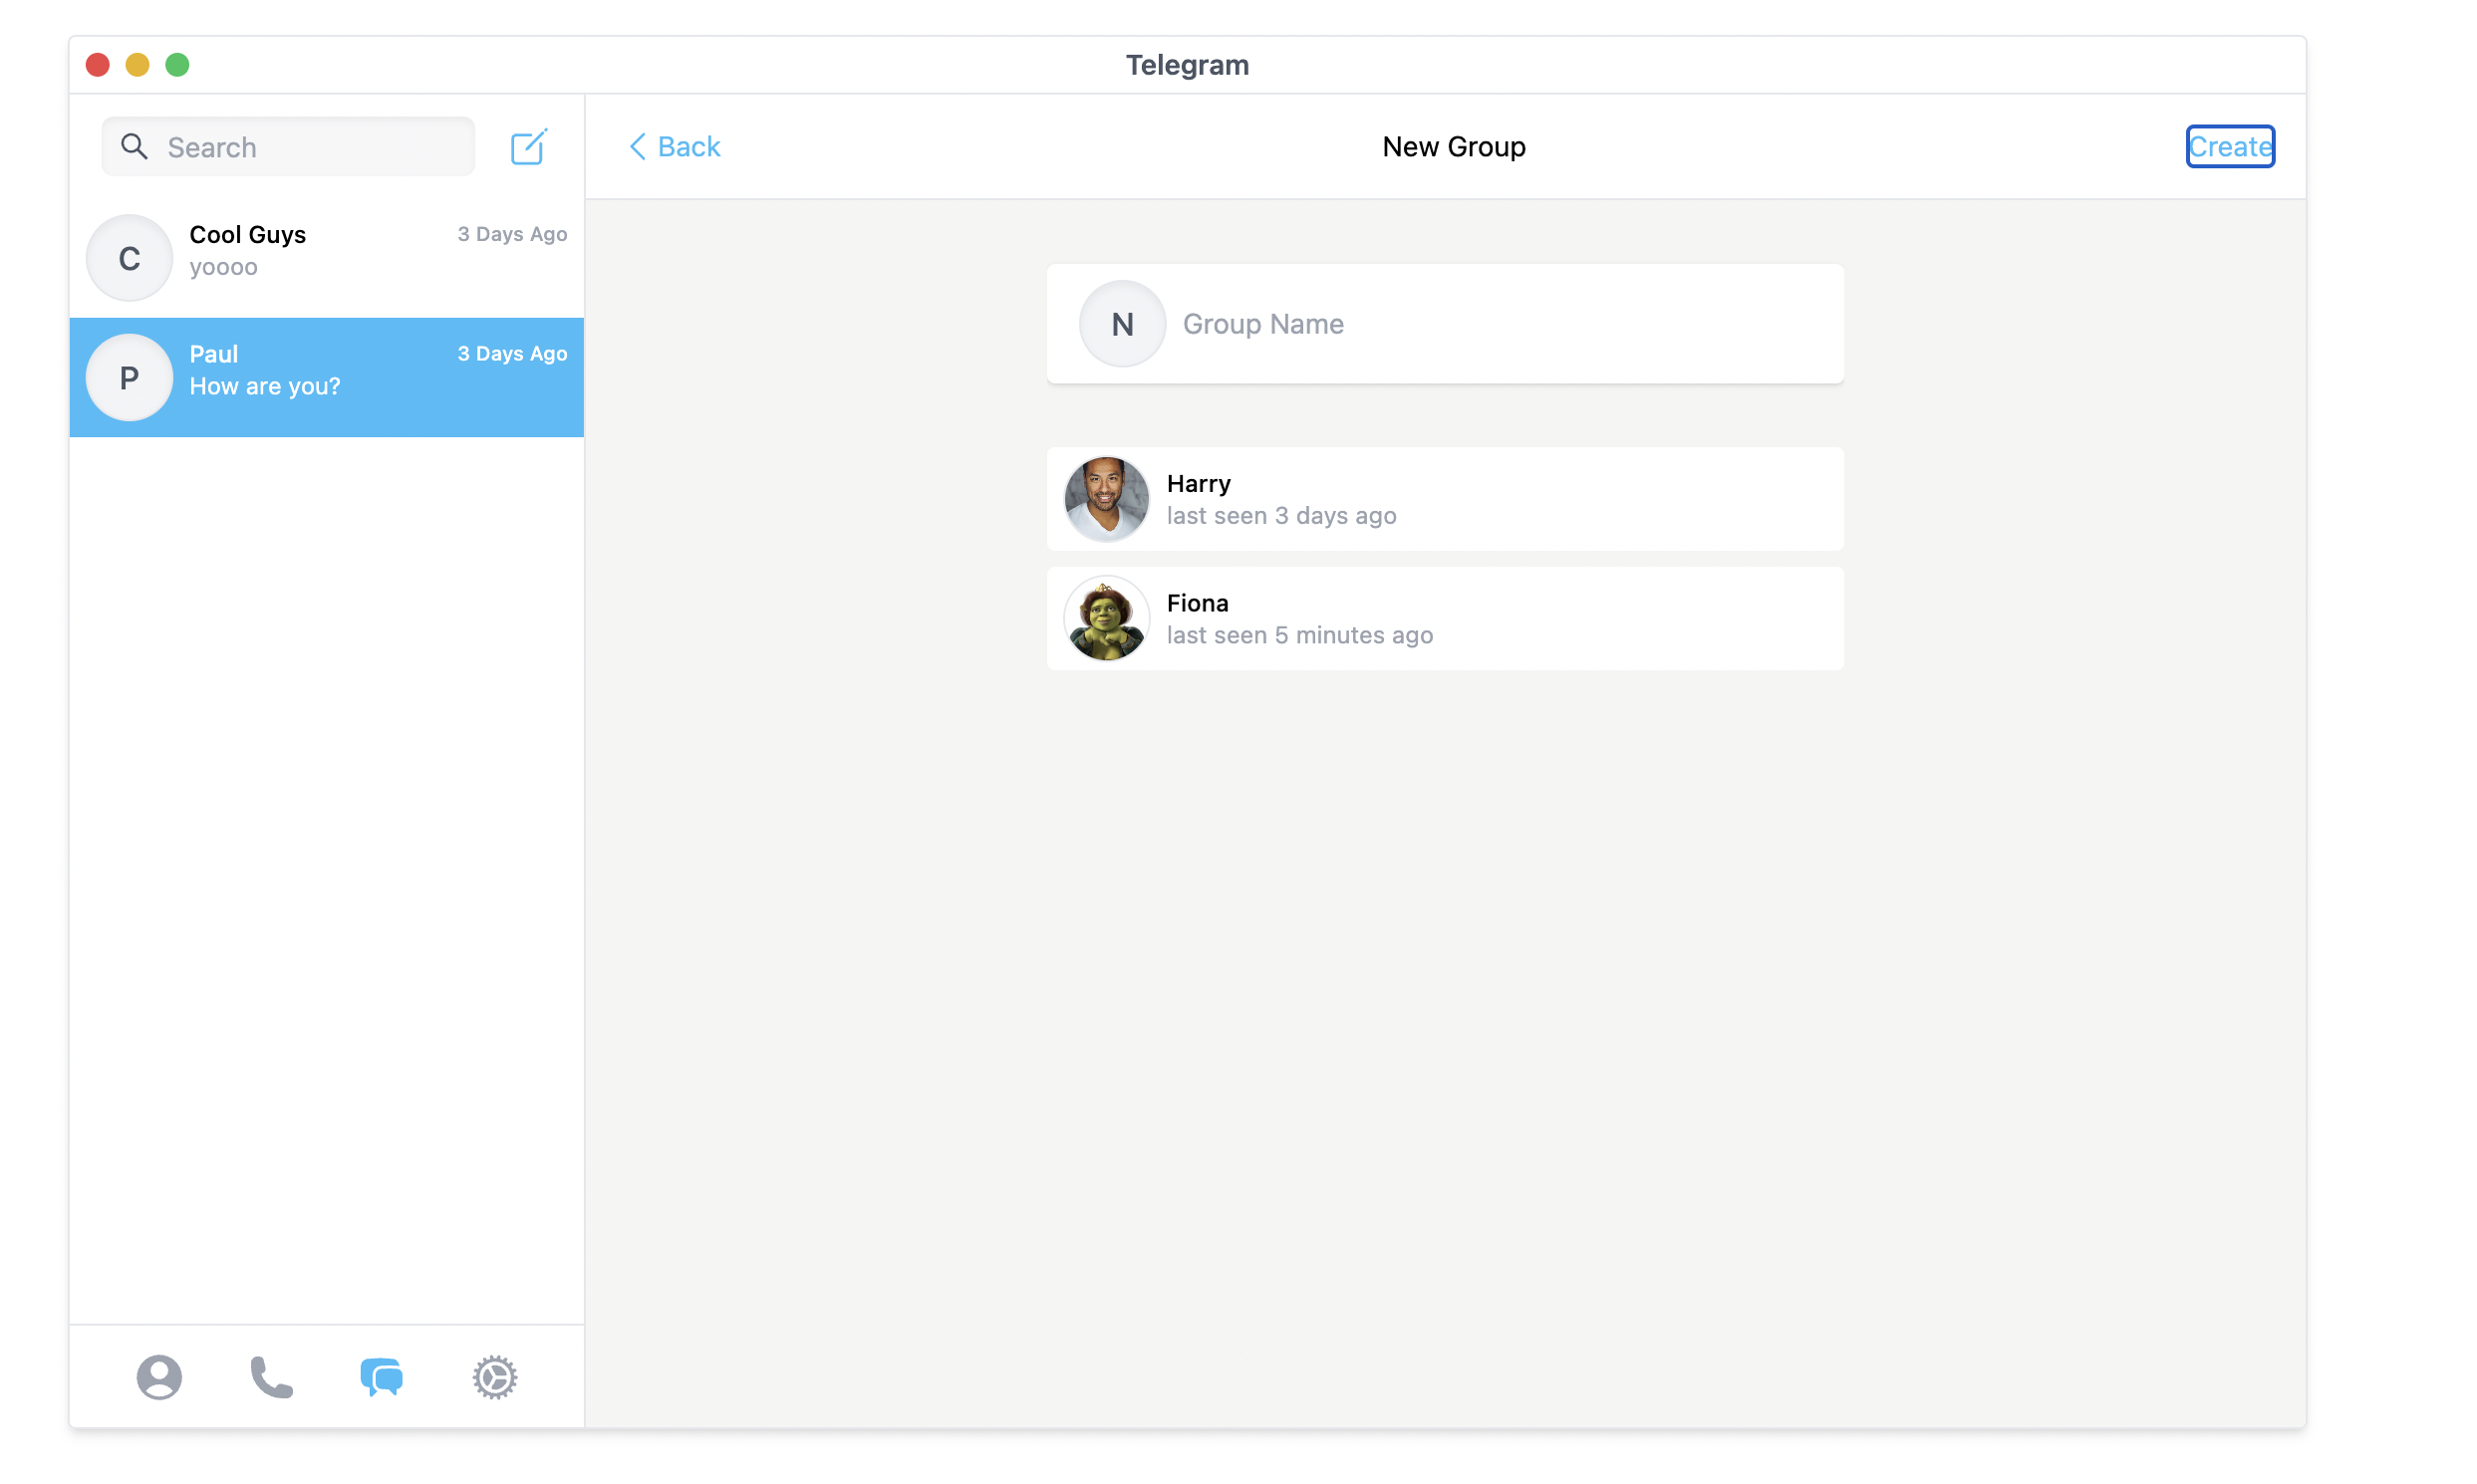Click Fiona's profile picture
This screenshot has height=1484, width=2477.
pyautogui.click(x=1105, y=619)
